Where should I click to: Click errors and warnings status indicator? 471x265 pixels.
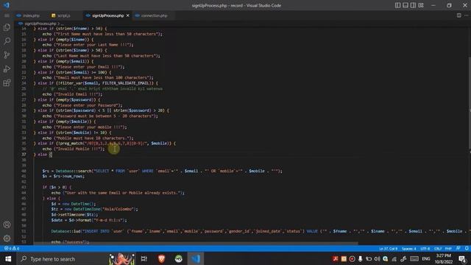point(12,249)
